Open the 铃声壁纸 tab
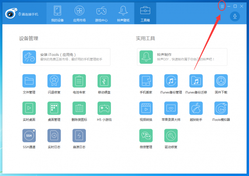This screenshot has width=249, height=176. pos(123,14)
